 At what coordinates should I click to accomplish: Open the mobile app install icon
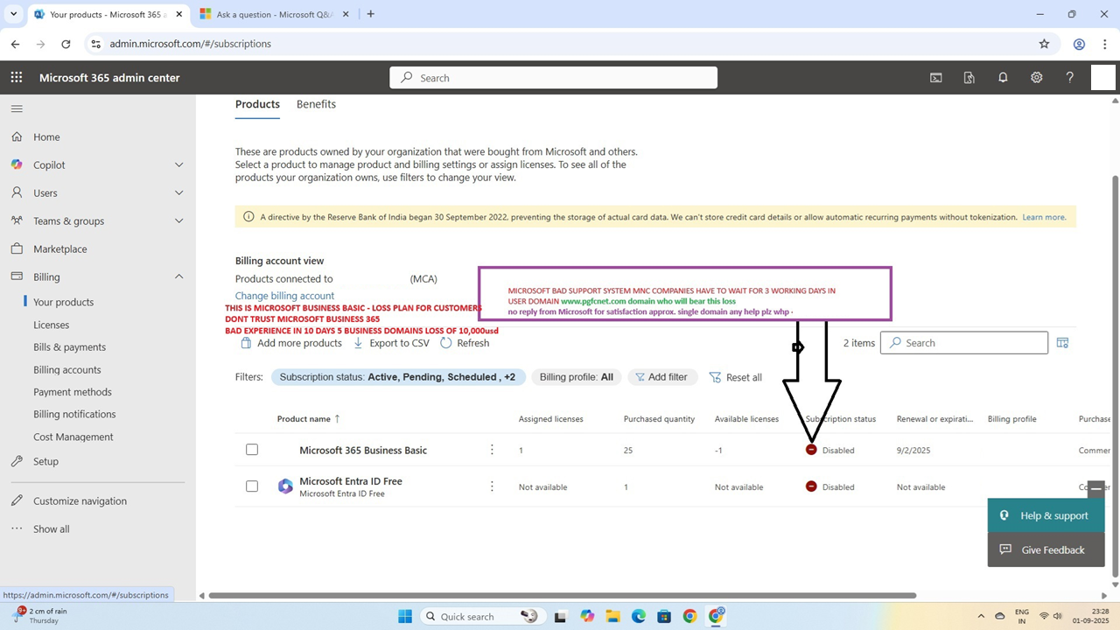click(969, 78)
